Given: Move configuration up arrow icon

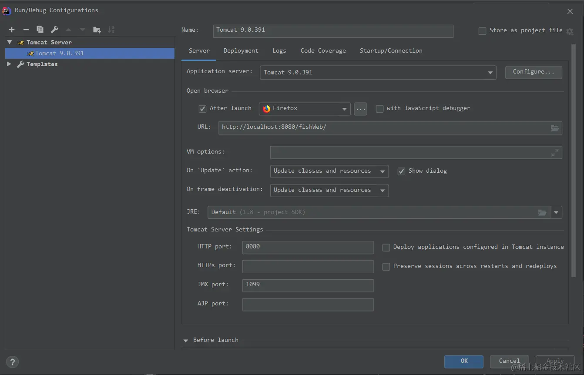Looking at the screenshot, I should (x=68, y=30).
